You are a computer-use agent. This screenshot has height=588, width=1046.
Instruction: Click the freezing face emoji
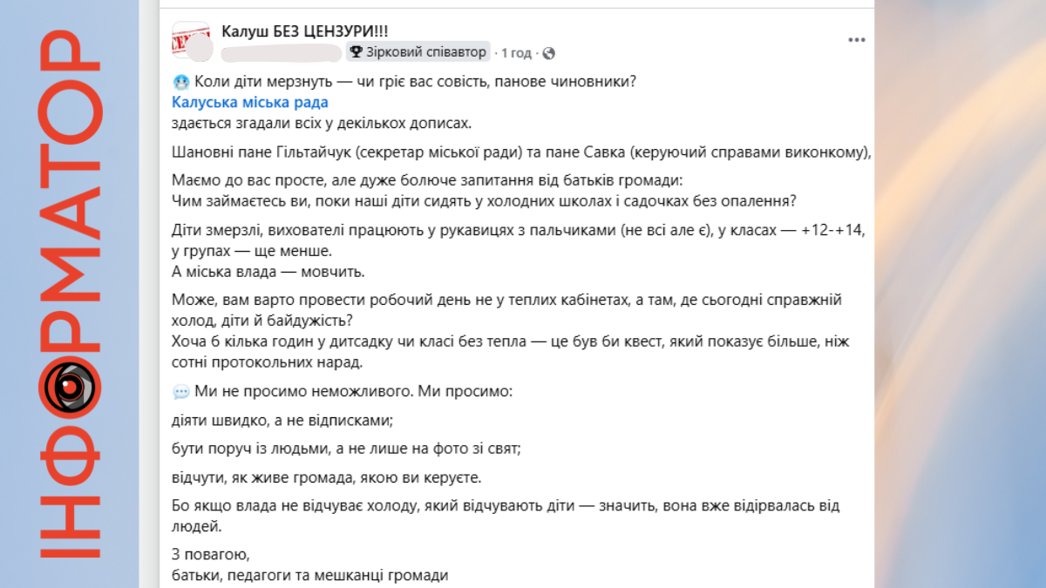180,82
